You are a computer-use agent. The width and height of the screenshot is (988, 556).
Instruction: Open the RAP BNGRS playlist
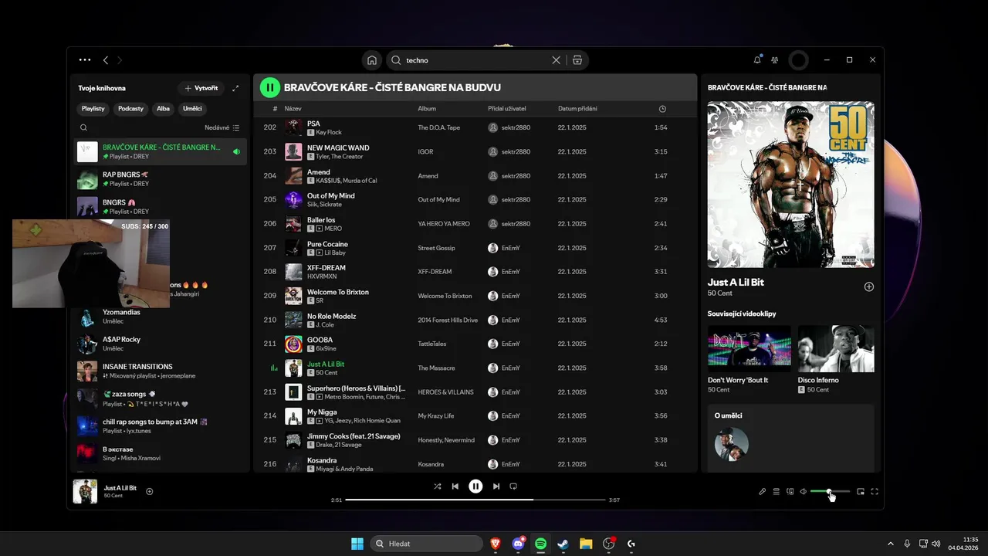tap(161, 179)
